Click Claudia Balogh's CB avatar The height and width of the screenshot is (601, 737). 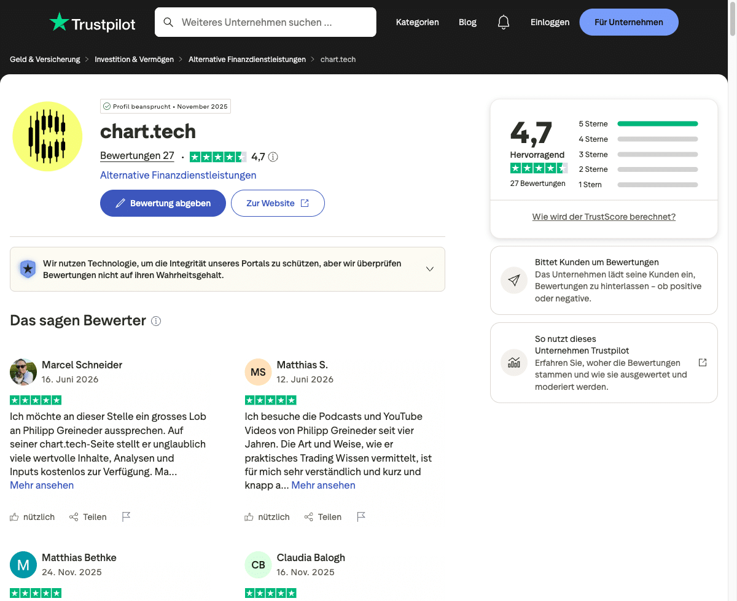click(258, 565)
